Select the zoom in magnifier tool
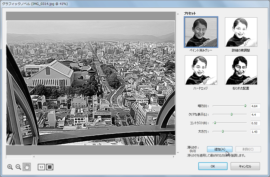 [x=10, y=167]
